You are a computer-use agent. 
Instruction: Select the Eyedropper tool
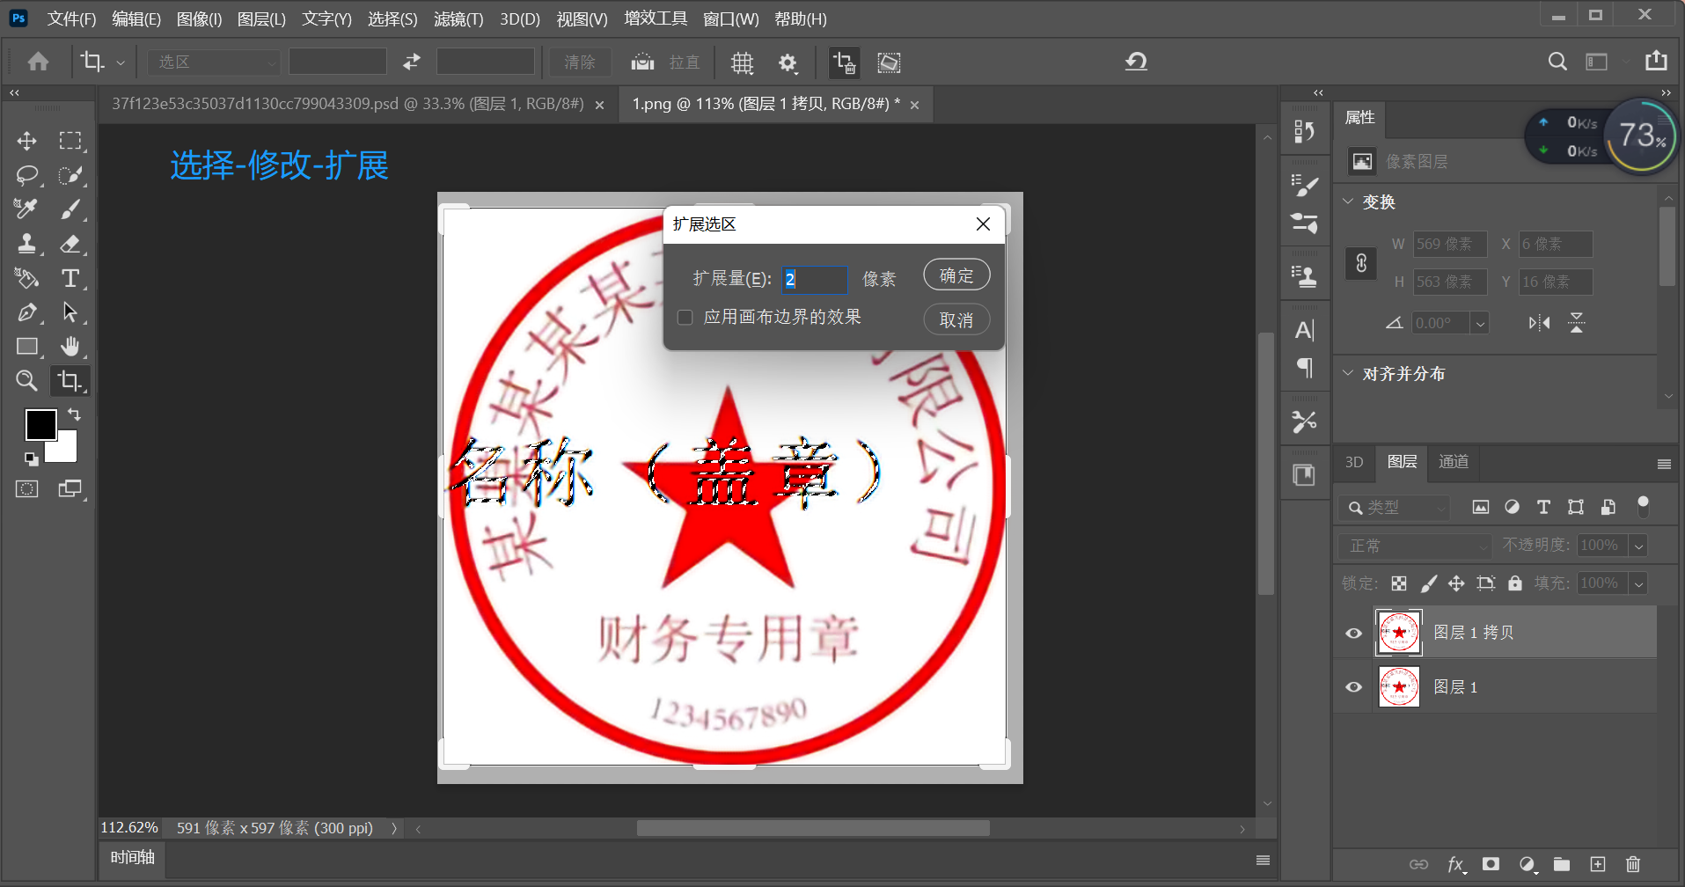coord(26,209)
